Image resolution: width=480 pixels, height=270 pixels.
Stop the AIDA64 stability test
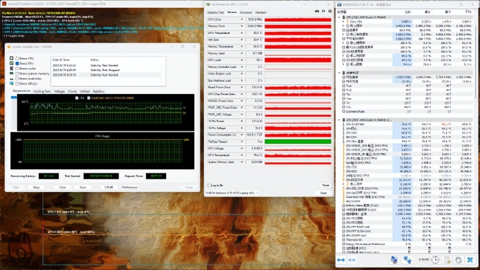pyautogui.click(x=36, y=187)
